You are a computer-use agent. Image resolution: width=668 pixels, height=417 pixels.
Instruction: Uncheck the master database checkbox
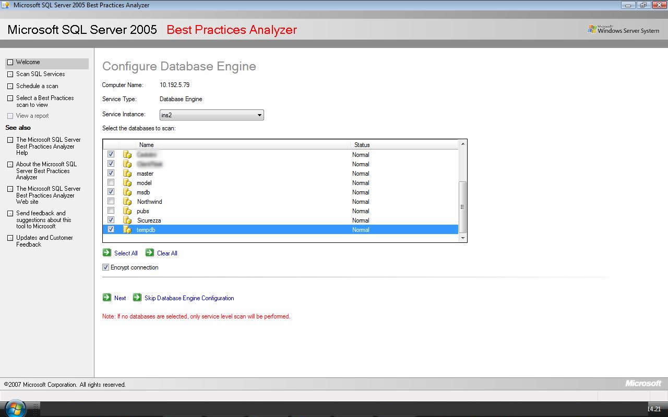[x=111, y=173]
